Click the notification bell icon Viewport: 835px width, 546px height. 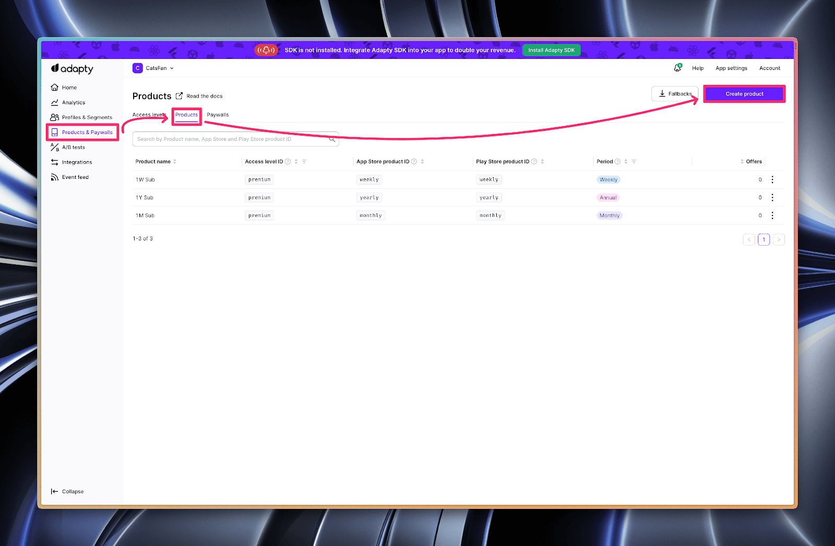pos(677,68)
